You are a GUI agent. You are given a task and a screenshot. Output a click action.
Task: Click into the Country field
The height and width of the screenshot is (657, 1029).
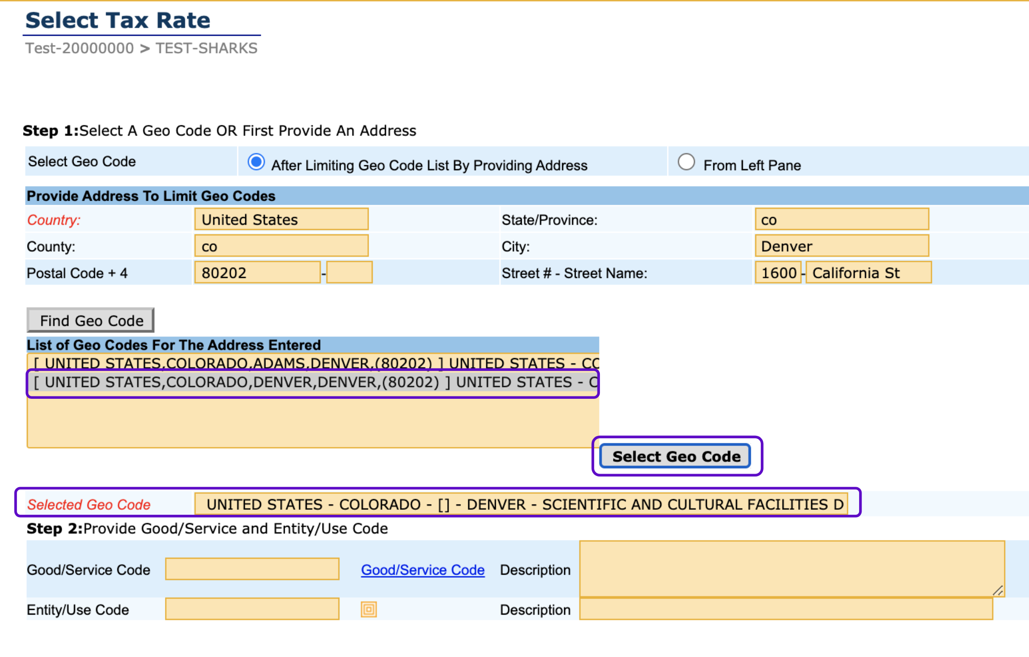(281, 220)
